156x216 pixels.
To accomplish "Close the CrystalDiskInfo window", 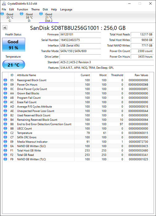I will 150,3.
